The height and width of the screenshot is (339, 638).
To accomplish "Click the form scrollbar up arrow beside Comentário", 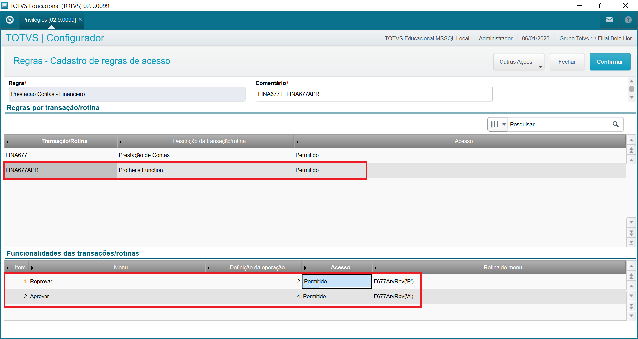I will (632, 81).
